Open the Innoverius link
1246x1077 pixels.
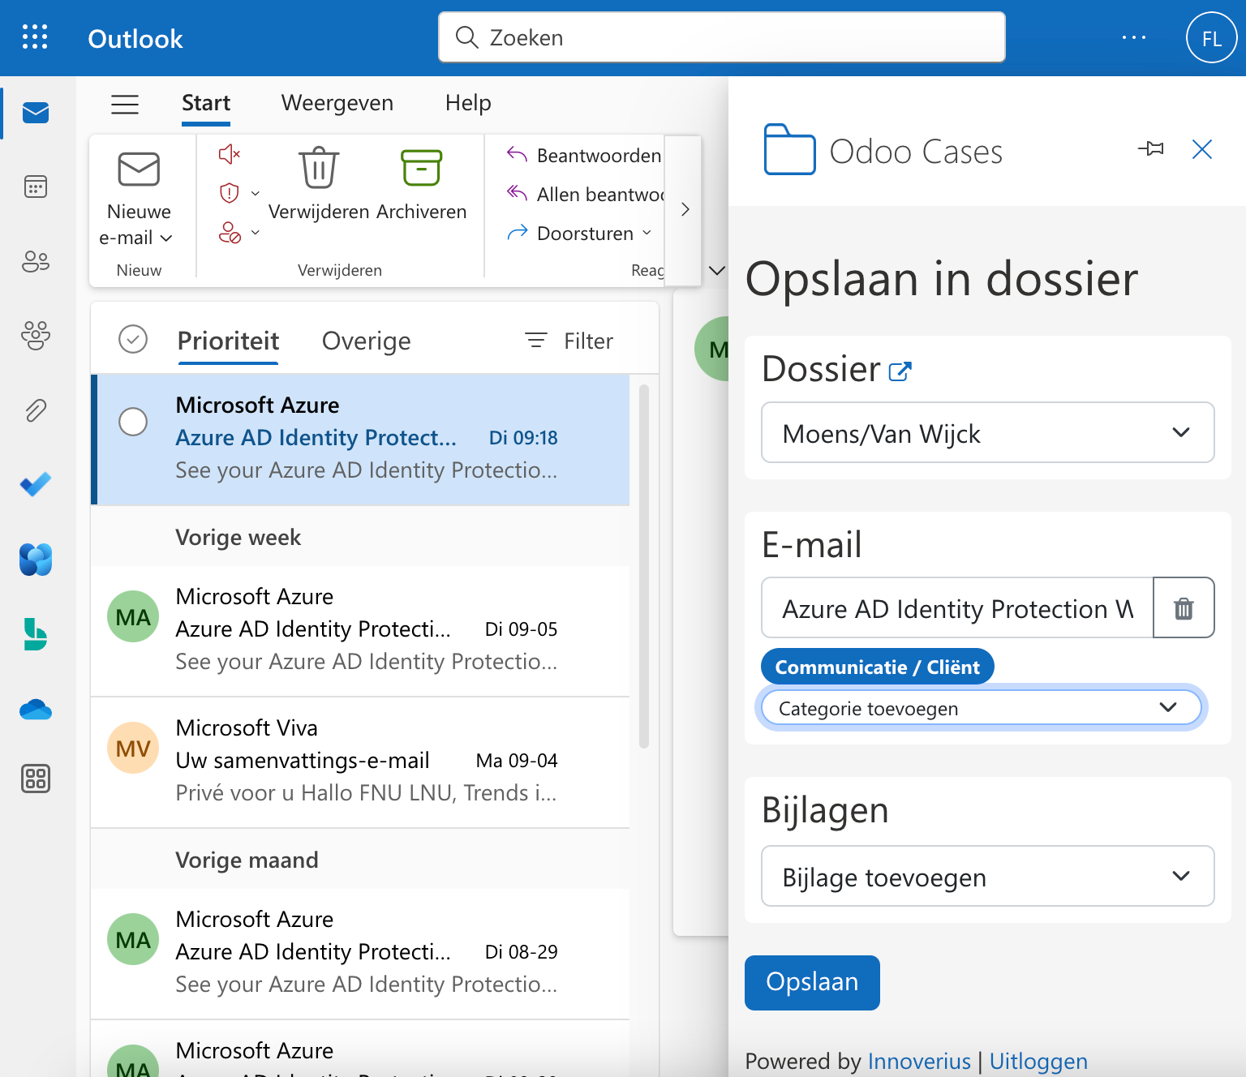click(x=919, y=1061)
